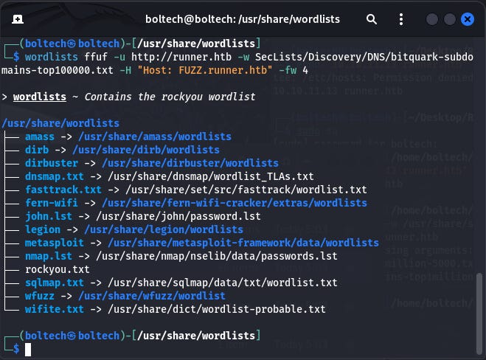The width and height of the screenshot is (486, 360).
Task: Click the wfuzz entry name
Action: coord(40,296)
